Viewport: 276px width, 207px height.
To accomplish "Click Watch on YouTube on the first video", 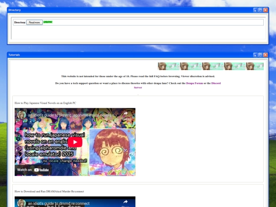I will 33,170.
